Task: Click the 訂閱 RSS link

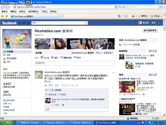Action: click(7, 104)
